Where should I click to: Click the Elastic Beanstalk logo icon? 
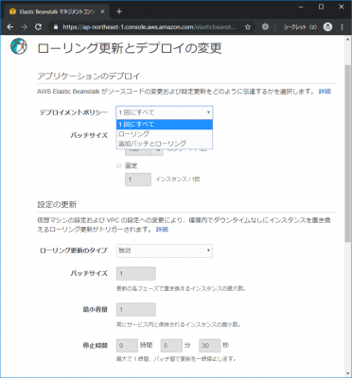click(18, 46)
